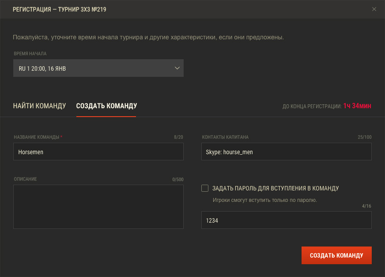385x277 pixels.
Task: Click the team name field containing Horsemen
Action: pyautogui.click(x=98, y=152)
